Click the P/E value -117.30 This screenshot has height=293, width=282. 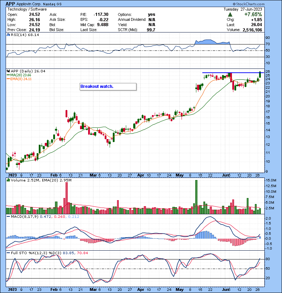(x=101, y=14)
